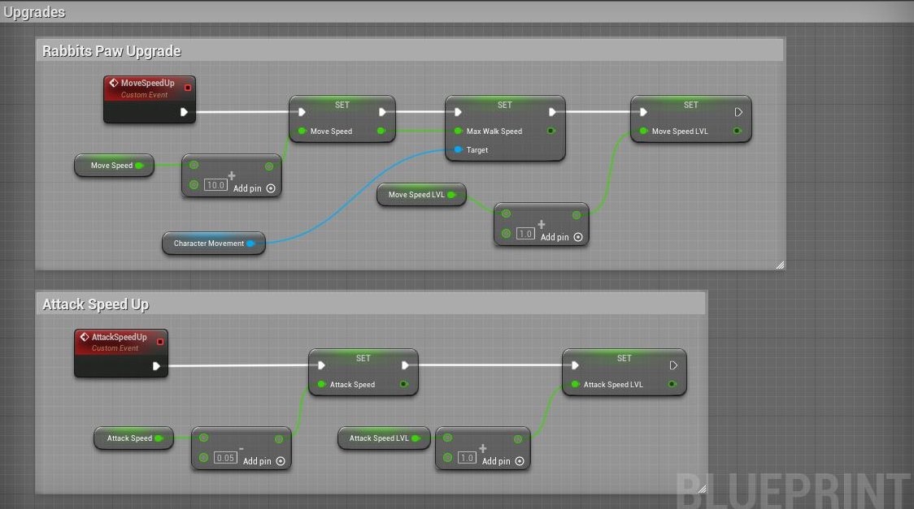
Task: Edit the 0.05 value field on the subtract node
Action: click(x=225, y=458)
